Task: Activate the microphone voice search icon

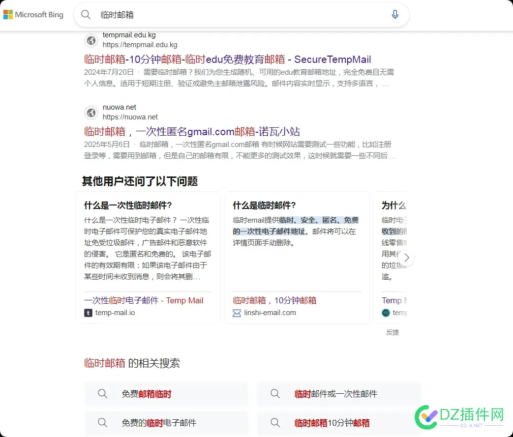Action: (394, 15)
